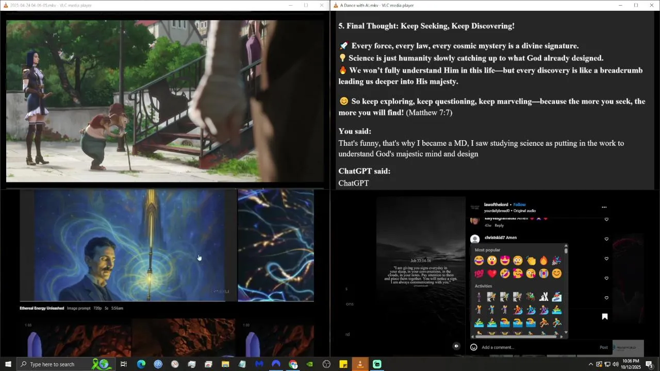Click the Add a comment field
The image size is (660, 371).
click(x=539, y=347)
